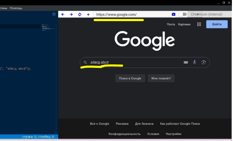Click the "абвгд abcd" string in code
This screenshot has height=141, width=233.
pyautogui.click(x=17, y=69)
